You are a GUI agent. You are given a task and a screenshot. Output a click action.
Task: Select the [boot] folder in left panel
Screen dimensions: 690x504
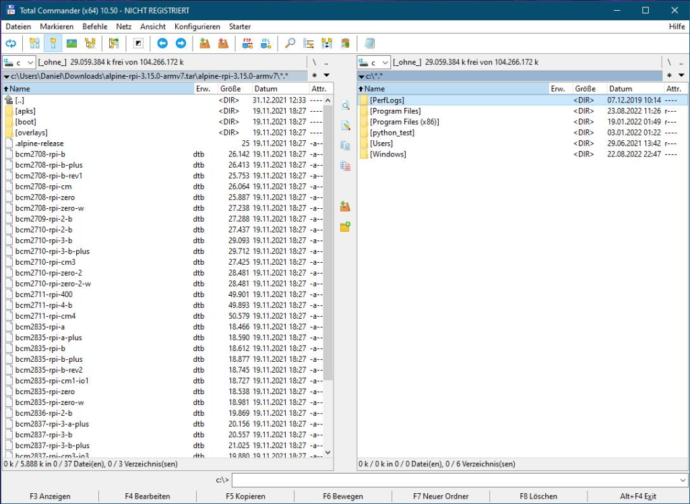[x=163, y=122]
